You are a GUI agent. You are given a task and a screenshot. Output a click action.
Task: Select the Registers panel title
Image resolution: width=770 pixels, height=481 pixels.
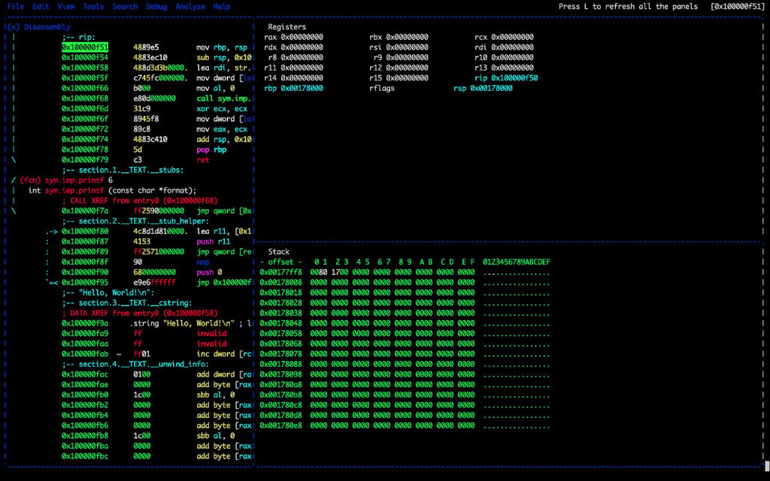[x=287, y=27]
